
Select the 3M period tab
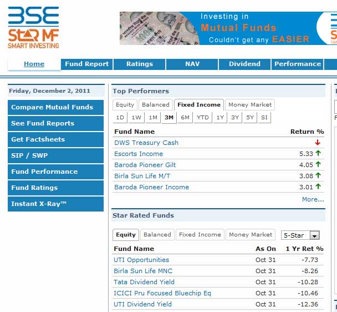[169, 118]
